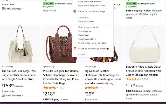Click the star rating icons for Barabum clutch
The width and height of the screenshot is (166, 104).
pos(133,79)
